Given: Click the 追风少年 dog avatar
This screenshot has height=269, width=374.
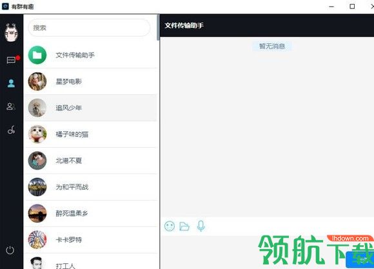Looking at the screenshot, I should [x=37, y=108].
